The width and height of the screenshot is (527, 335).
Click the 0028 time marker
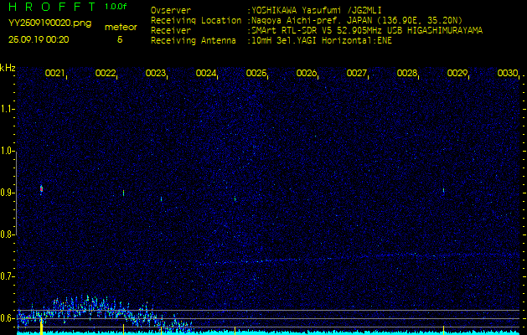click(x=407, y=74)
